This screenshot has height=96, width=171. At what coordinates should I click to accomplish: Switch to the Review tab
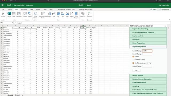point(38,10)
